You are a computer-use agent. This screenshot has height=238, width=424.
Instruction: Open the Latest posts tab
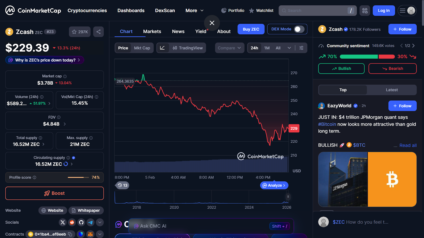point(391,90)
